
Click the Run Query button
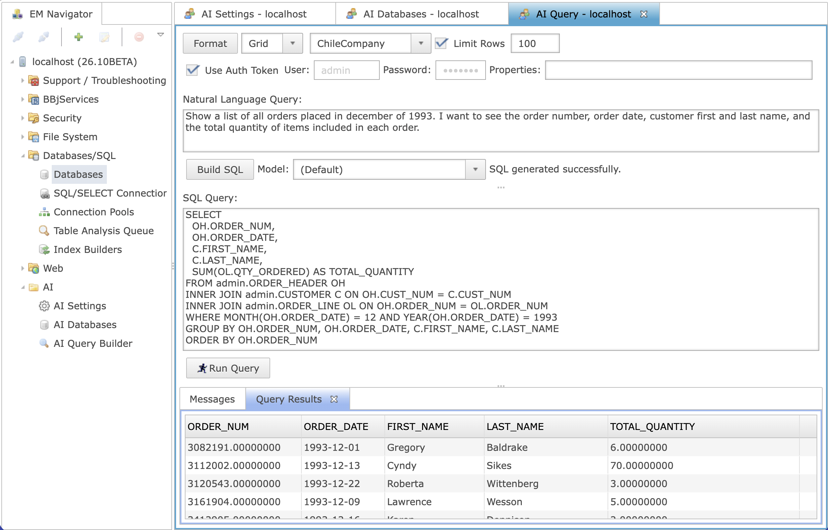228,368
